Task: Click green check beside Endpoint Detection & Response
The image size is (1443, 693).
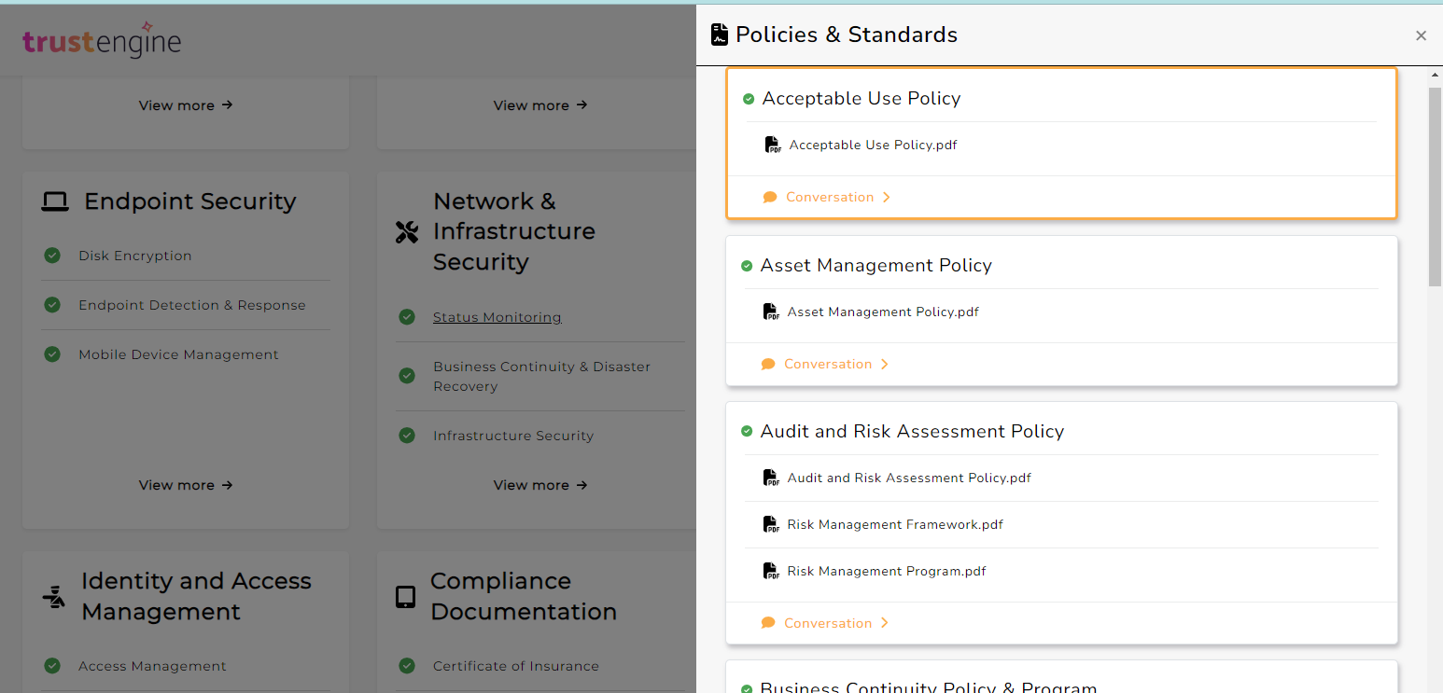Action: 52,305
